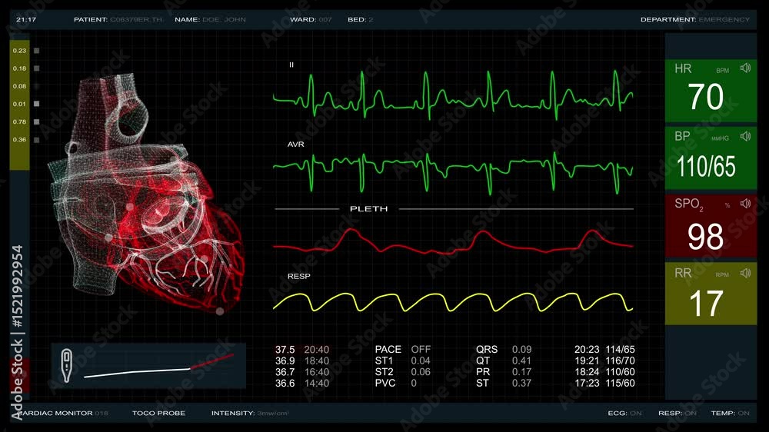The width and height of the screenshot is (769, 432).
Task: Click the TOCO PROBE label in footer
Action: 158,414
